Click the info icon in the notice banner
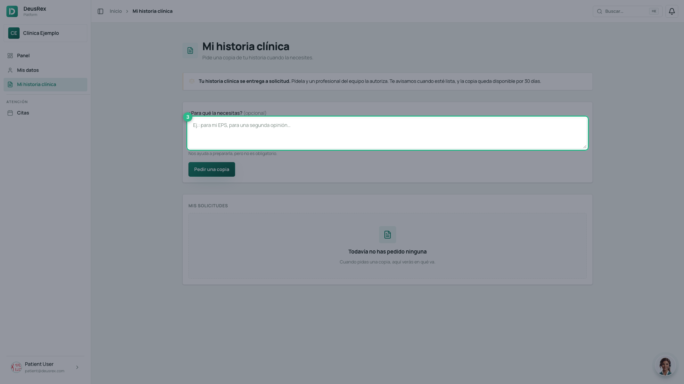 192,81
